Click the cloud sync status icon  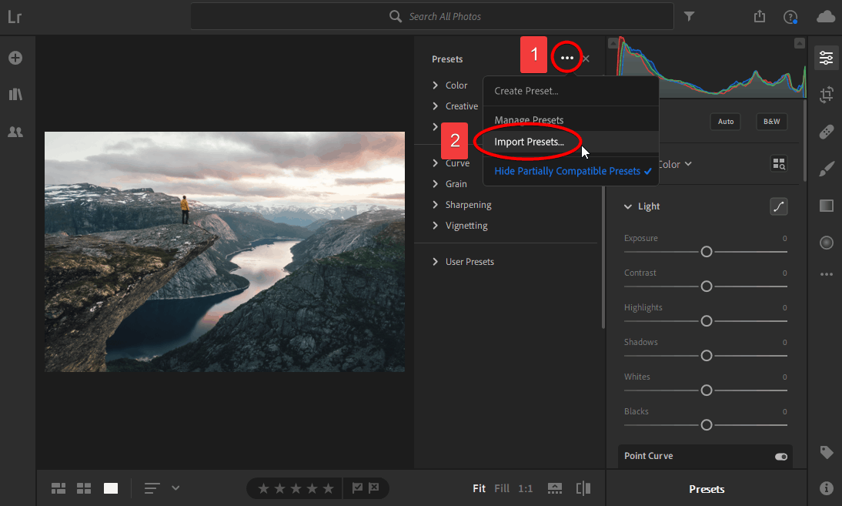click(826, 17)
